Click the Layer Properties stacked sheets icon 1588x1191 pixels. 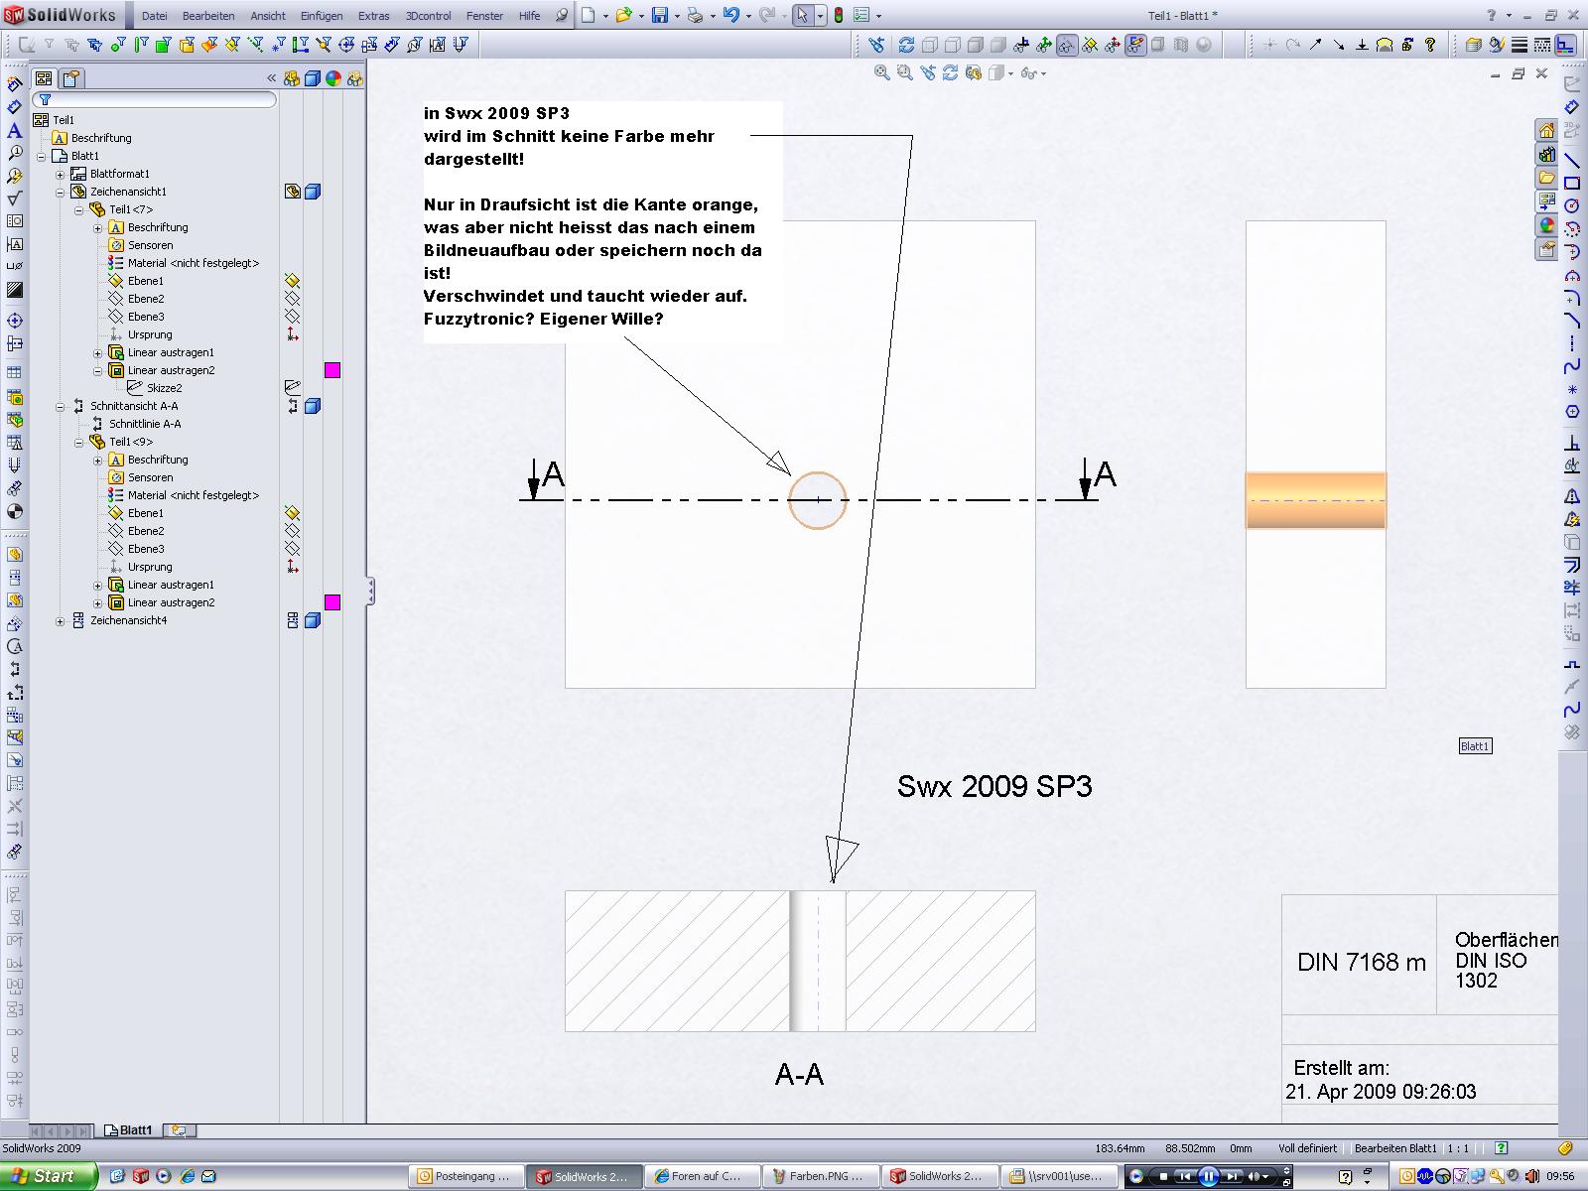point(1474,45)
